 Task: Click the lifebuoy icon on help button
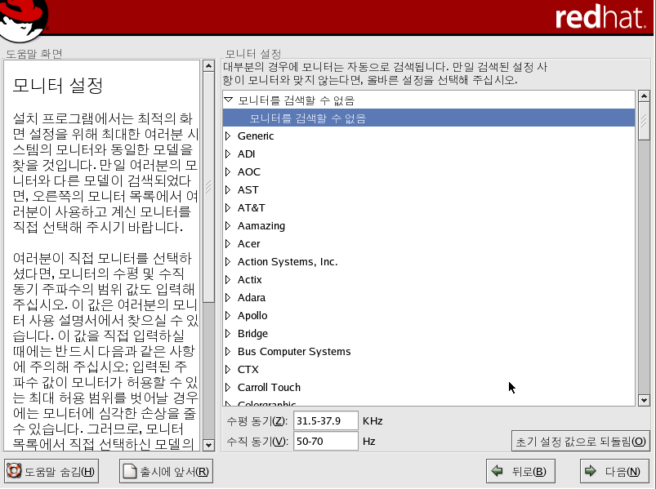coord(14,470)
